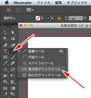
Task: Click the stroke color swatch
Action: [x=48, y=18]
